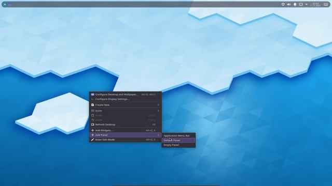Open Configure Display Settings entry
Viewport: 332px width, 186px height.
[126, 99]
